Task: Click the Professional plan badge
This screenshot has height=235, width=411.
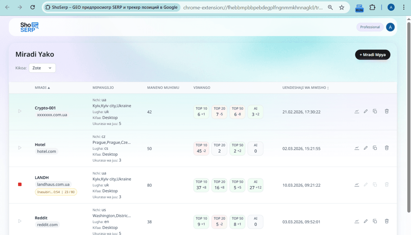Action: pos(370,27)
